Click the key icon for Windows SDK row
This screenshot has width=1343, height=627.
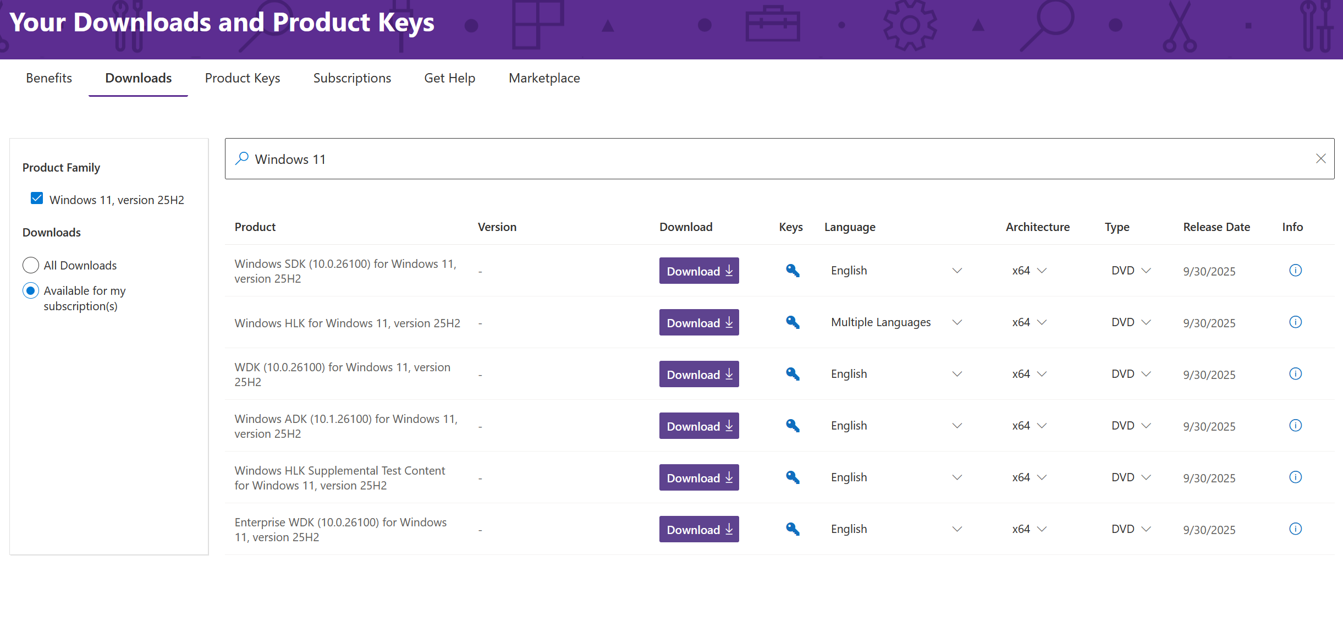(x=792, y=271)
